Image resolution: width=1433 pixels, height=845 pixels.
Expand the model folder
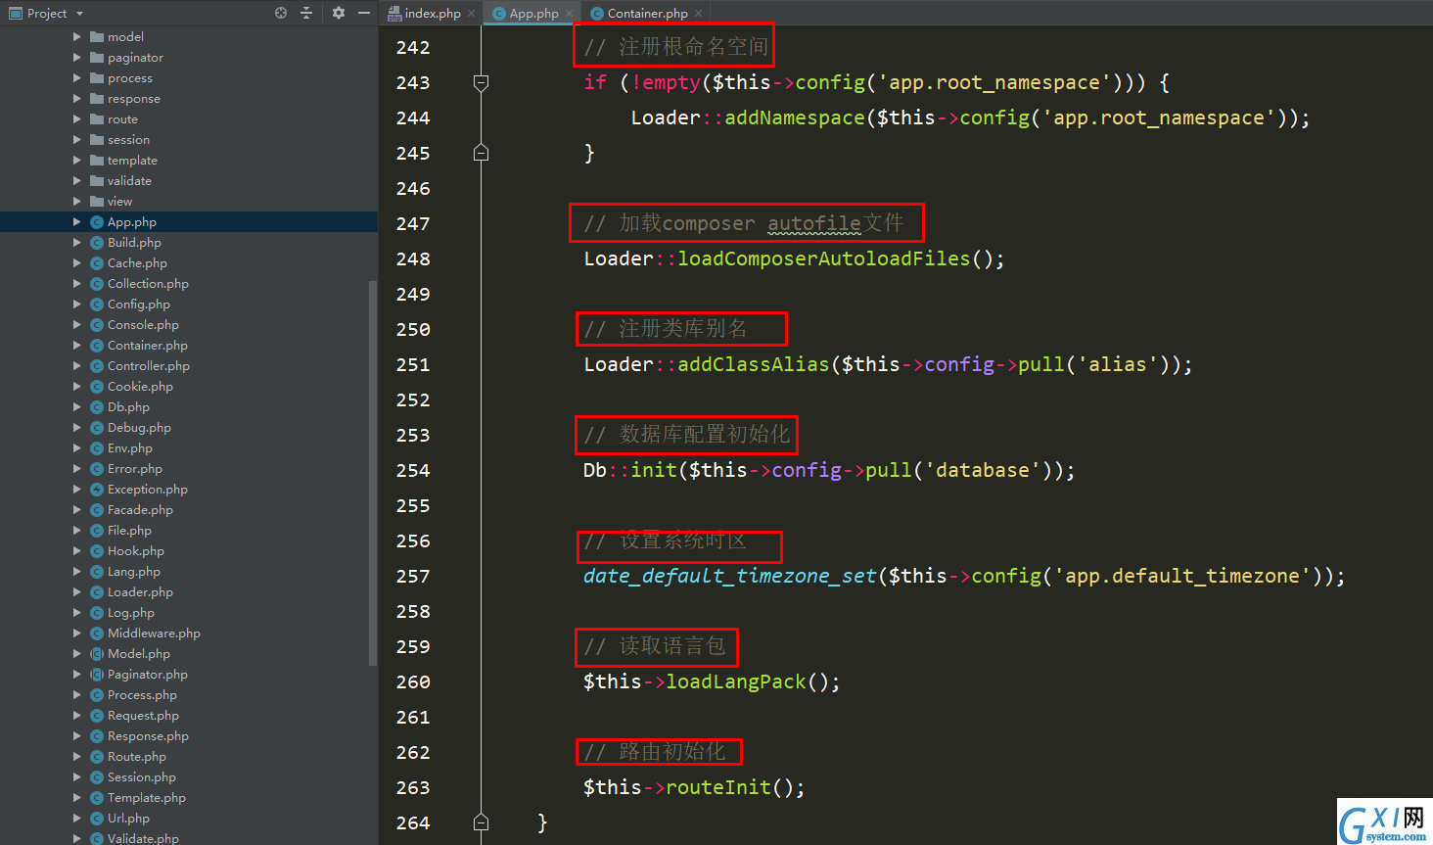click(x=77, y=37)
